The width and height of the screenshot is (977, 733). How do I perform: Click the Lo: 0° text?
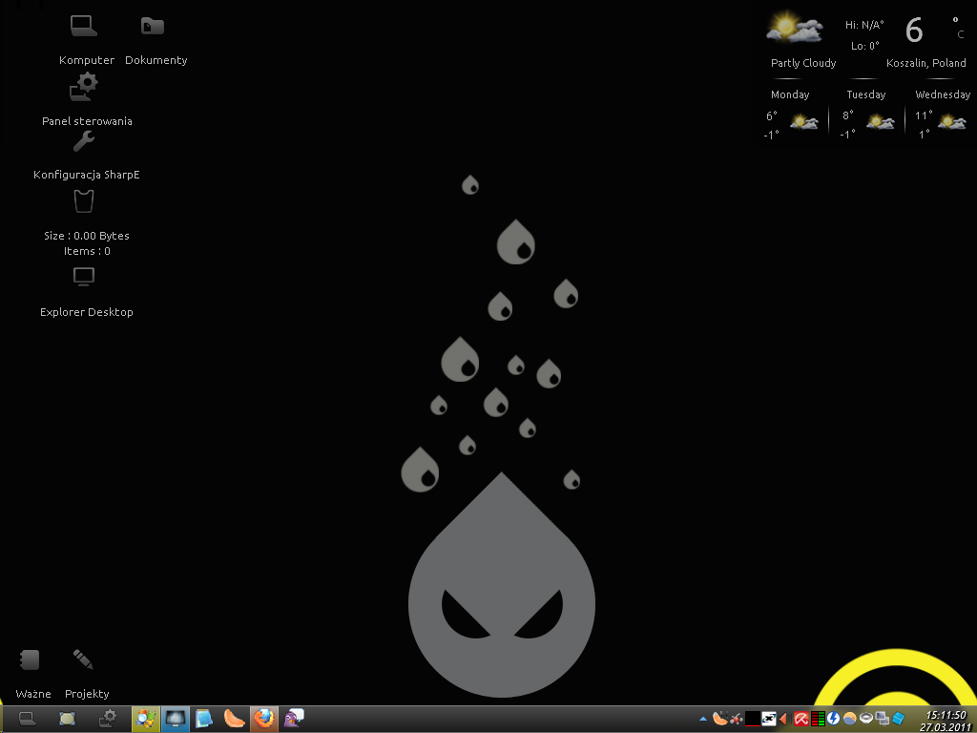click(864, 46)
